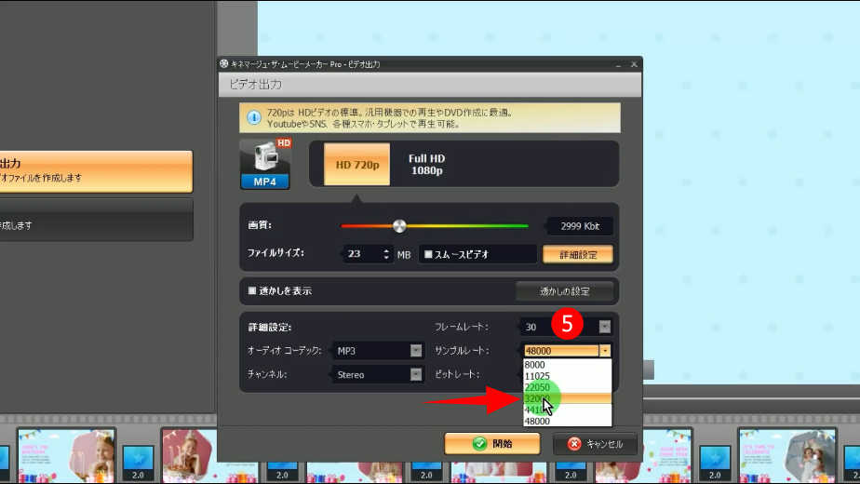
Task: Open the チャンネル Stereo dropdown
Action: (x=416, y=375)
